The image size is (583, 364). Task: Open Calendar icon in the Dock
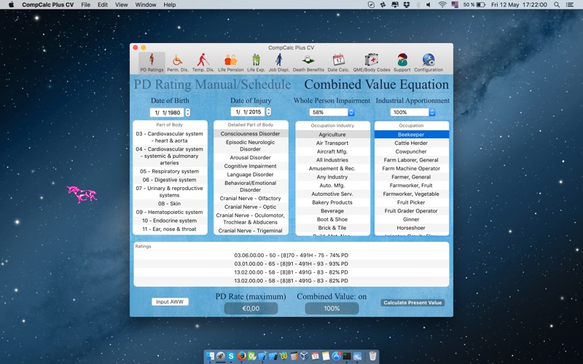pyautogui.click(x=315, y=356)
